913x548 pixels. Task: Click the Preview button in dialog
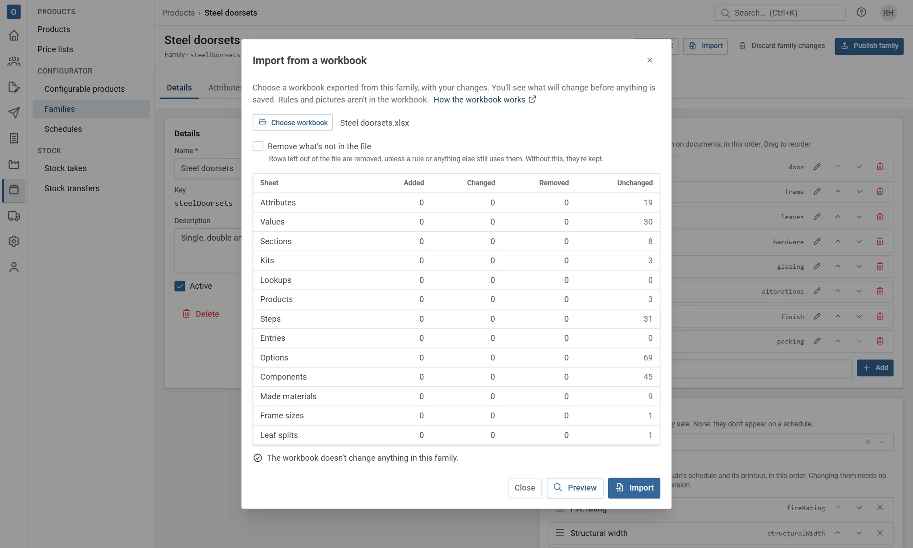coord(575,488)
